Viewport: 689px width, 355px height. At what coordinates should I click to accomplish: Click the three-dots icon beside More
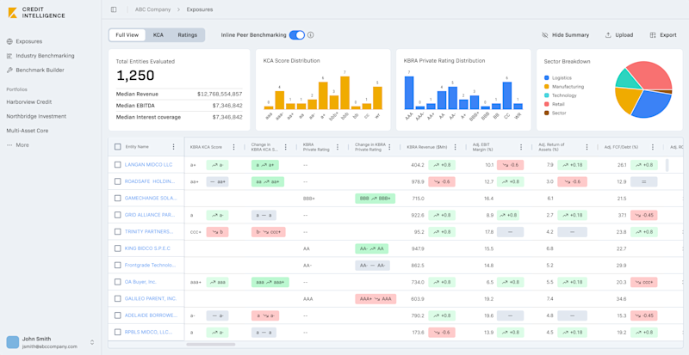(9, 145)
